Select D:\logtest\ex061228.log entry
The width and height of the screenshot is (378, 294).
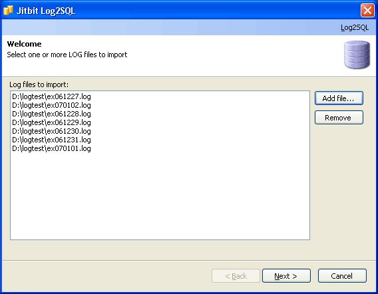tap(52, 114)
